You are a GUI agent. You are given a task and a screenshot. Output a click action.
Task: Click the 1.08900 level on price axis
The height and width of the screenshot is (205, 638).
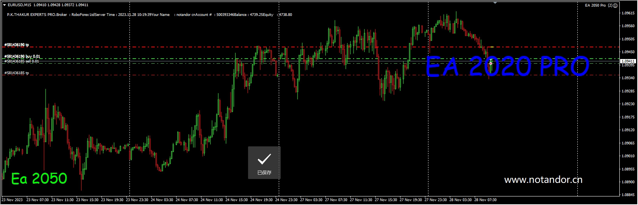(628, 182)
